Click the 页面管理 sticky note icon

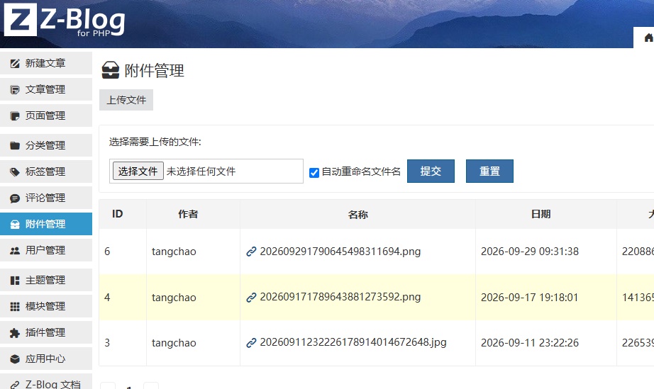[15, 115]
